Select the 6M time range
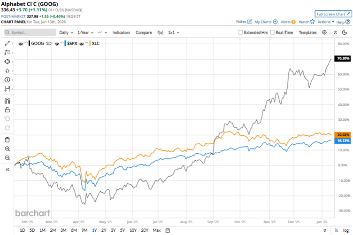This screenshot has height=235, width=353. 74,230
